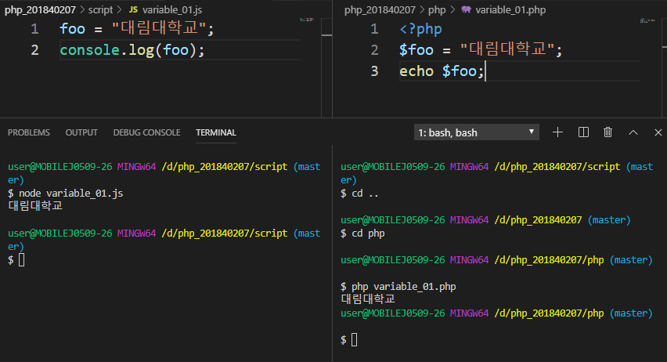Click line number 3 in PHP editor

coord(374,71)
